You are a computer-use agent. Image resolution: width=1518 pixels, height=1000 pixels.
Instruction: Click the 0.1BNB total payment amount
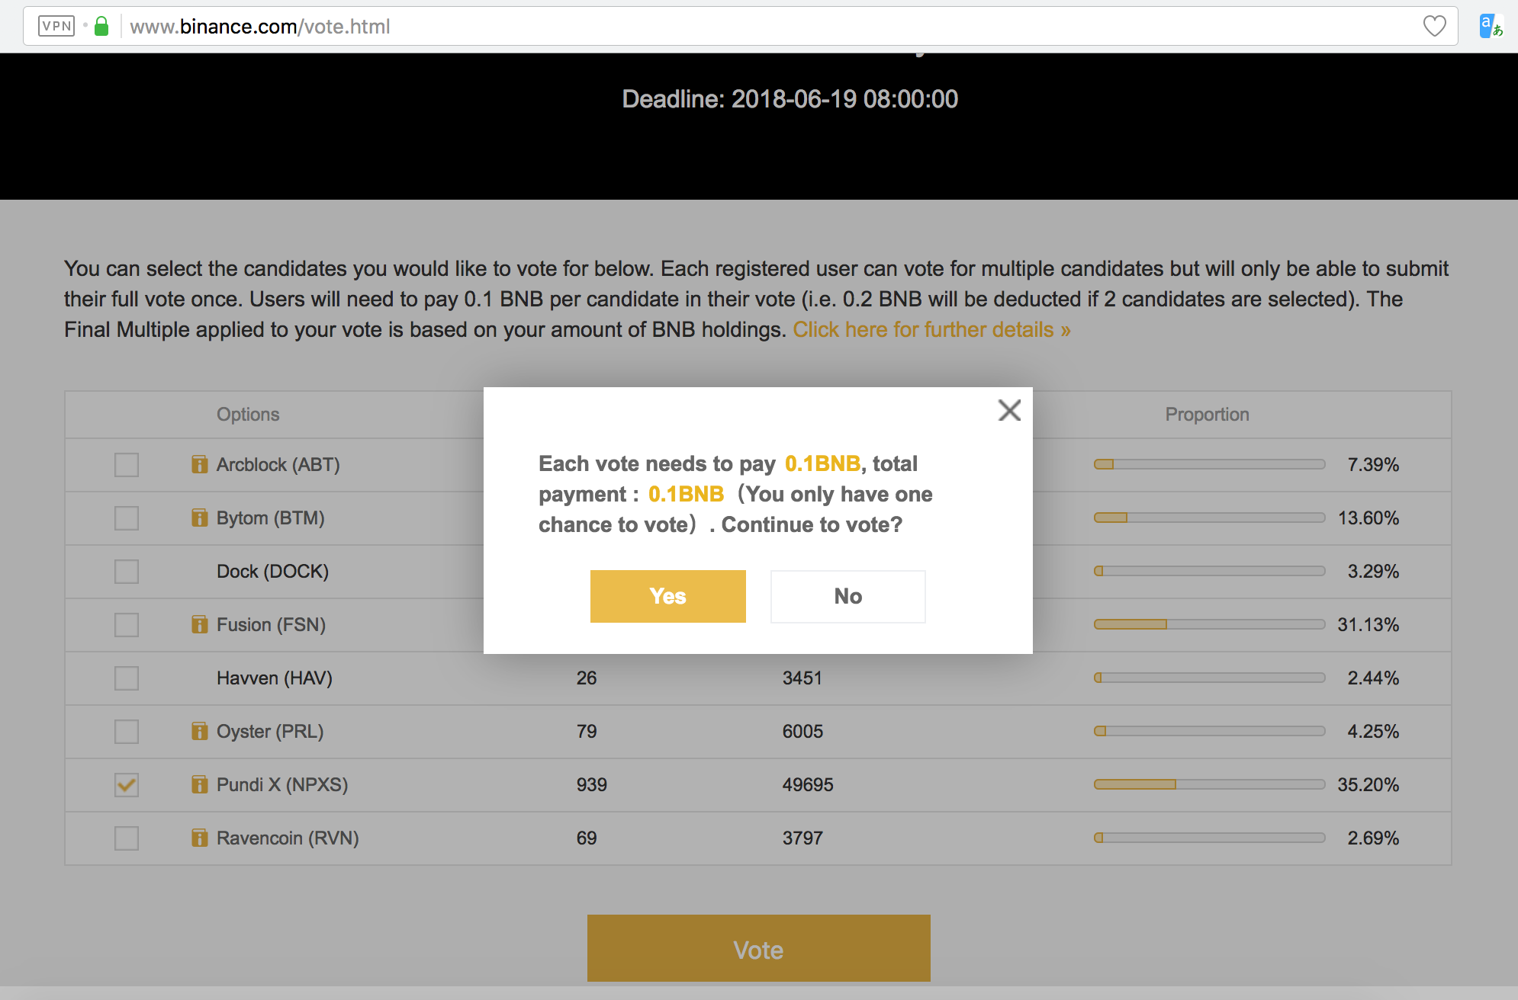[686, 494]
